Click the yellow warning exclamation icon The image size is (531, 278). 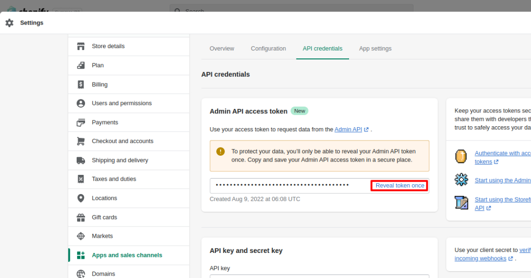[x=220, y=151]
